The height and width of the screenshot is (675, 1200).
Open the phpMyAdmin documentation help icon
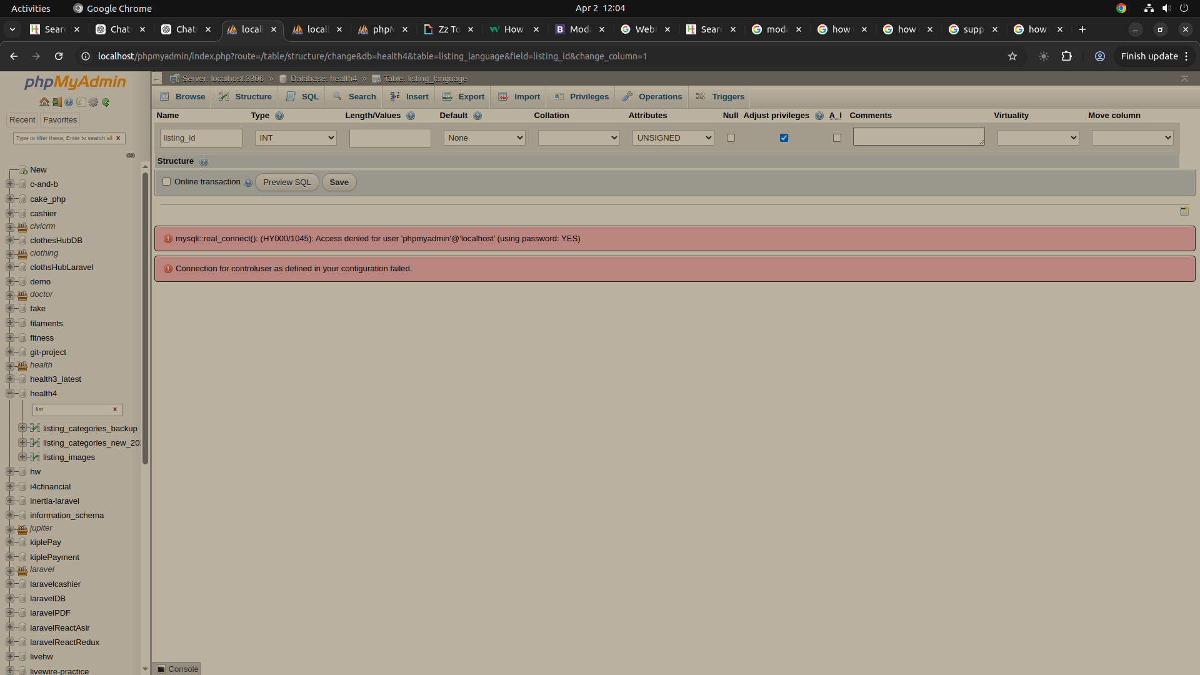point(69,102)
